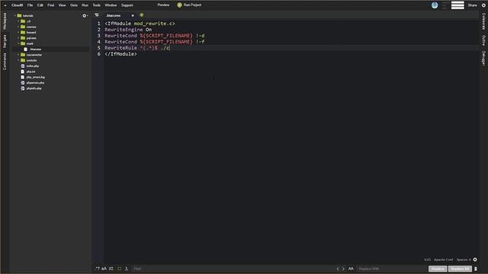Open the Collaborate right side panel
Viewport: 488px width, 274px height.
click(483, 21)
